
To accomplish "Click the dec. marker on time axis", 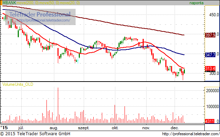I will coord(175,128).
